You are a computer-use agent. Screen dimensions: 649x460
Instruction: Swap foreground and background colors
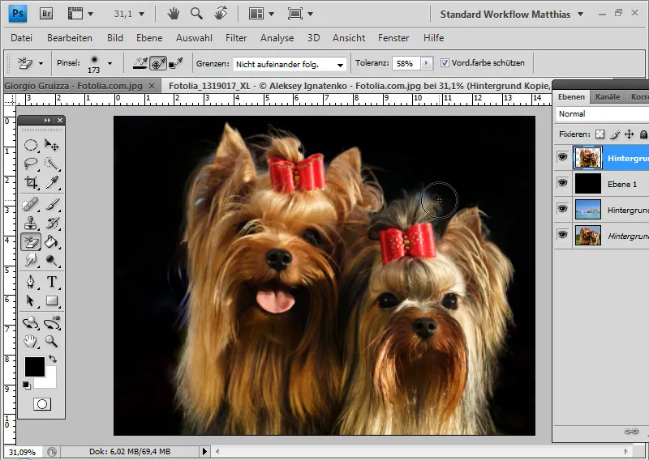[x=54, y=359]
